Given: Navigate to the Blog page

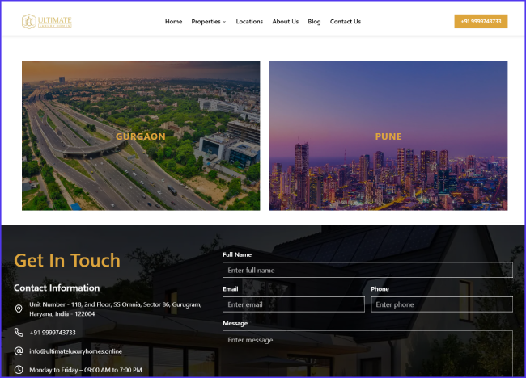Looking at the screenshot, I should tap(314, 22).
